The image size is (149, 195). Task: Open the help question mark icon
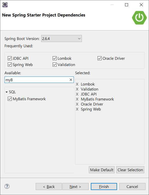tap(7, 186)
